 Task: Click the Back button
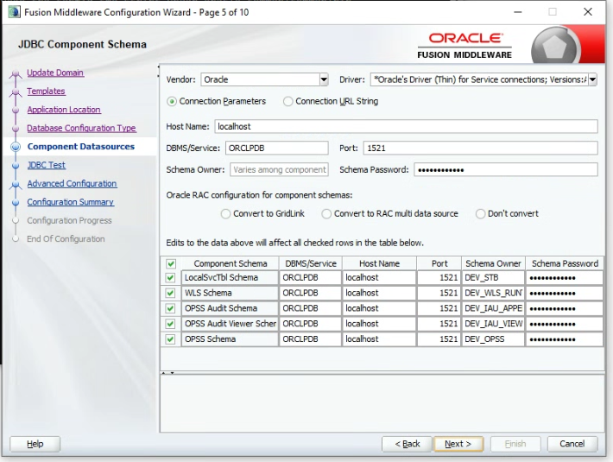coord(407,444)
